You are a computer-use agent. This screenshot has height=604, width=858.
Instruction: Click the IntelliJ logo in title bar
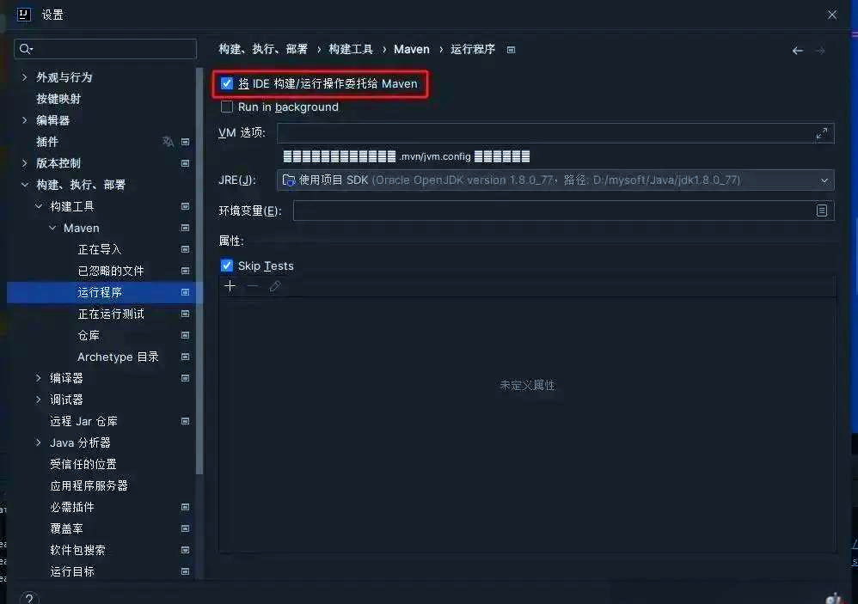(23, 15)
